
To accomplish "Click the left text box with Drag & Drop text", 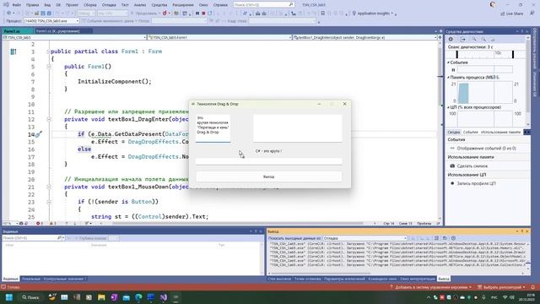I will point(213,128).
